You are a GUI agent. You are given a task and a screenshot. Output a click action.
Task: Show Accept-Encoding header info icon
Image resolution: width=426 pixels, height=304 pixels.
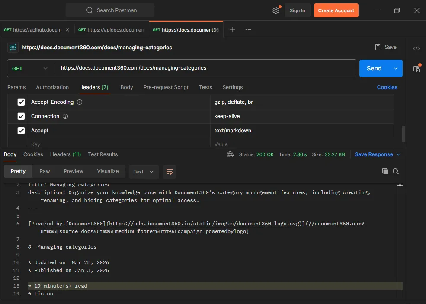pyautogui.click(x=80, y=102)
